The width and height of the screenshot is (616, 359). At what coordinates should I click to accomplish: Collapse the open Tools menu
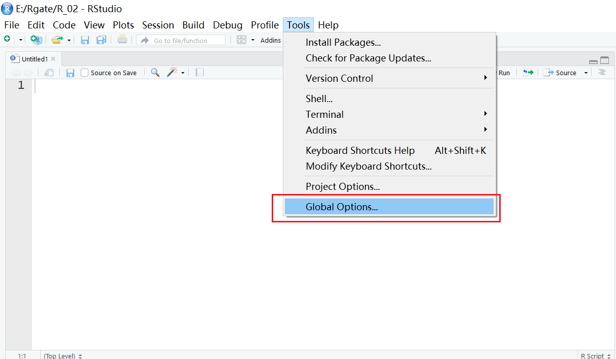pyautogui.click(x=298, y=25)
